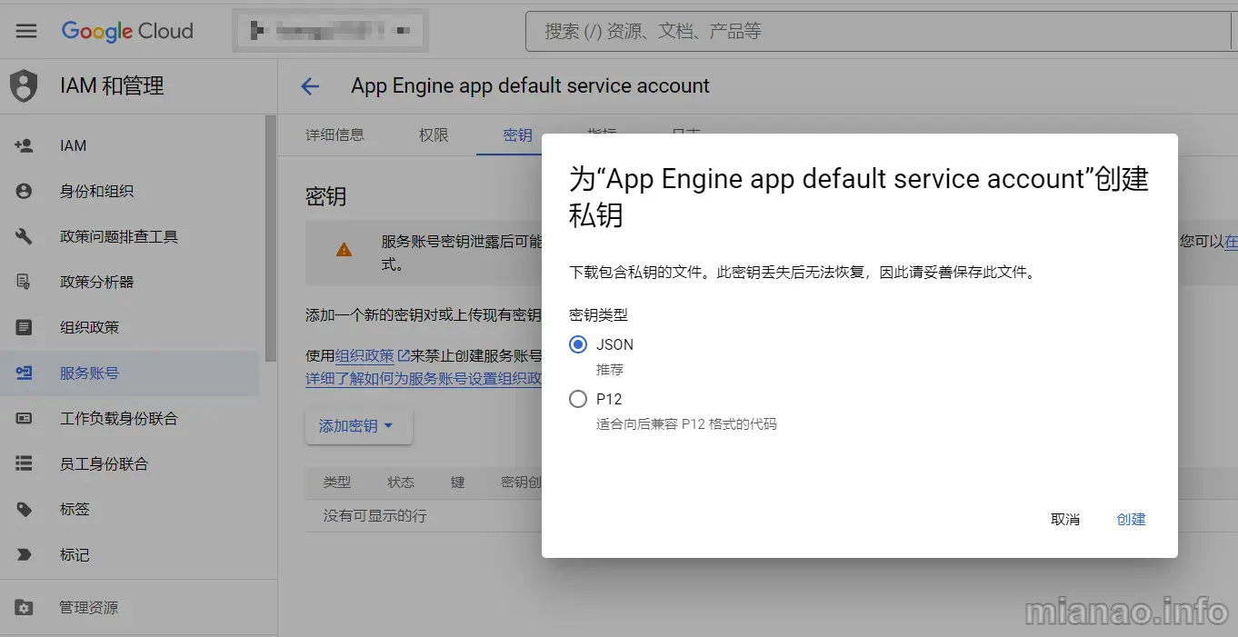Click the 标记 label icon
1238x637 pixels.
click(x=25, y=554)
